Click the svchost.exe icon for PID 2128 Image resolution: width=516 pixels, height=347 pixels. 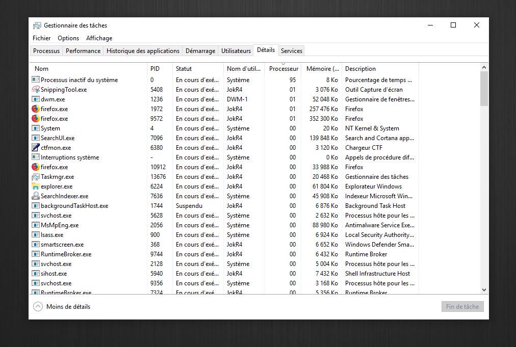pos(36,264)
